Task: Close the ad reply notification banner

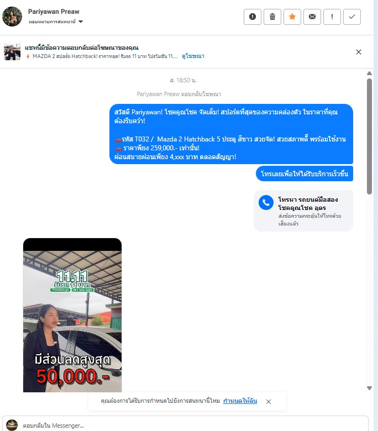Action: coord(359,52)
